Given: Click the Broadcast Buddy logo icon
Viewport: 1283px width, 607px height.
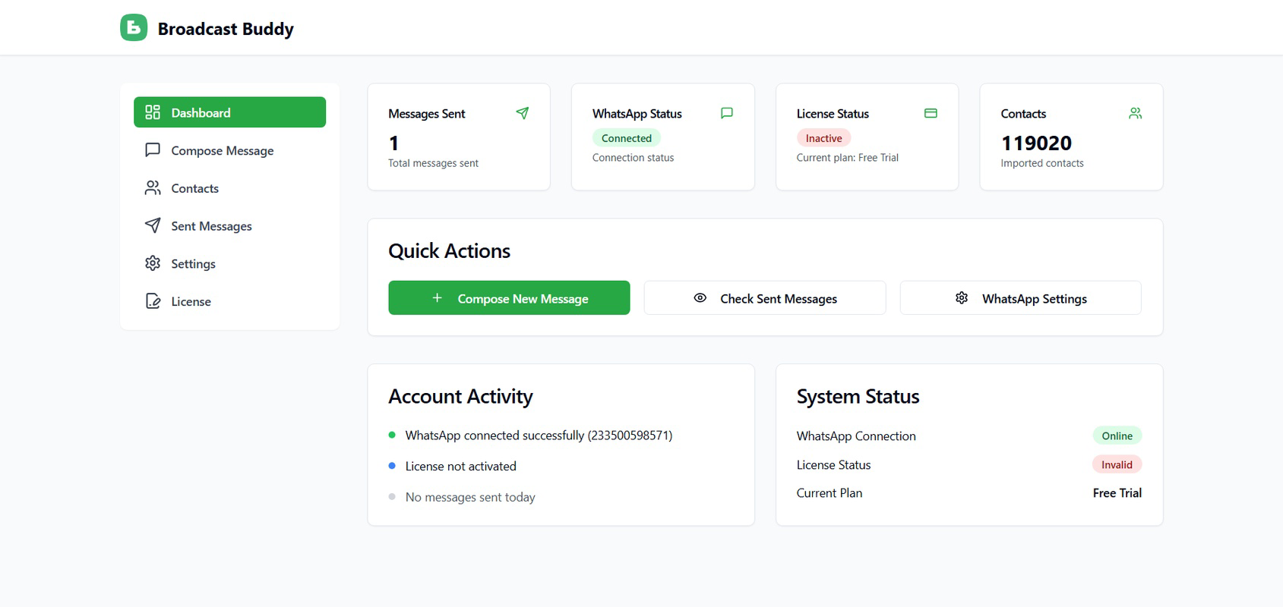Looking at the screenshot, I should coord(134,28).
